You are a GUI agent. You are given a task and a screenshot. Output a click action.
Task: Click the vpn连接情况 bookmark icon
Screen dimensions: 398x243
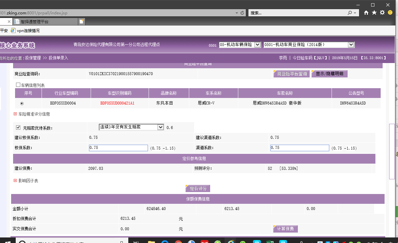[x=13, y=30]
